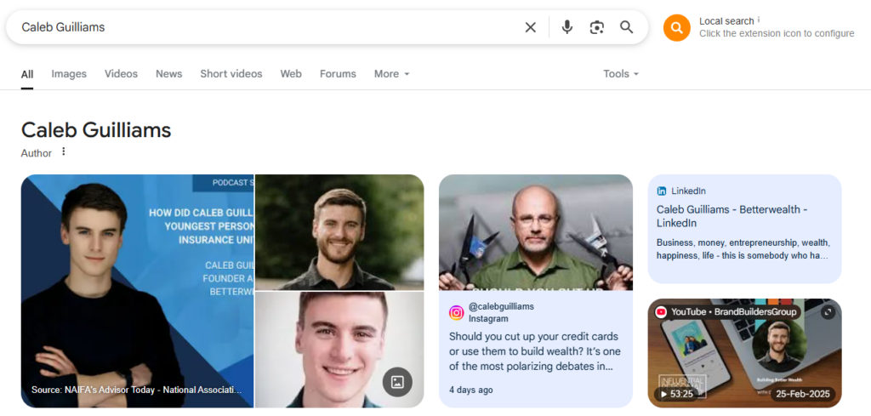Open the credit cards Instagram post text
The height and width of the screenshot is (416, 871).
pos(534,351)
